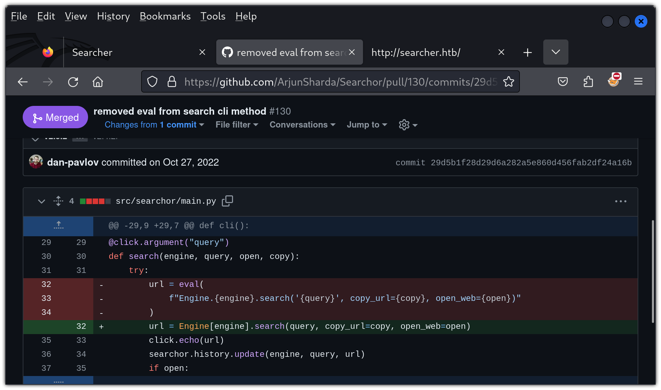
Task: Open the Firefox hamburger application menu
Action: [x=638, y=82]
